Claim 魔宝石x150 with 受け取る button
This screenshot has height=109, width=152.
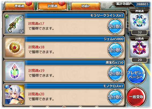(x=115, y=74)
